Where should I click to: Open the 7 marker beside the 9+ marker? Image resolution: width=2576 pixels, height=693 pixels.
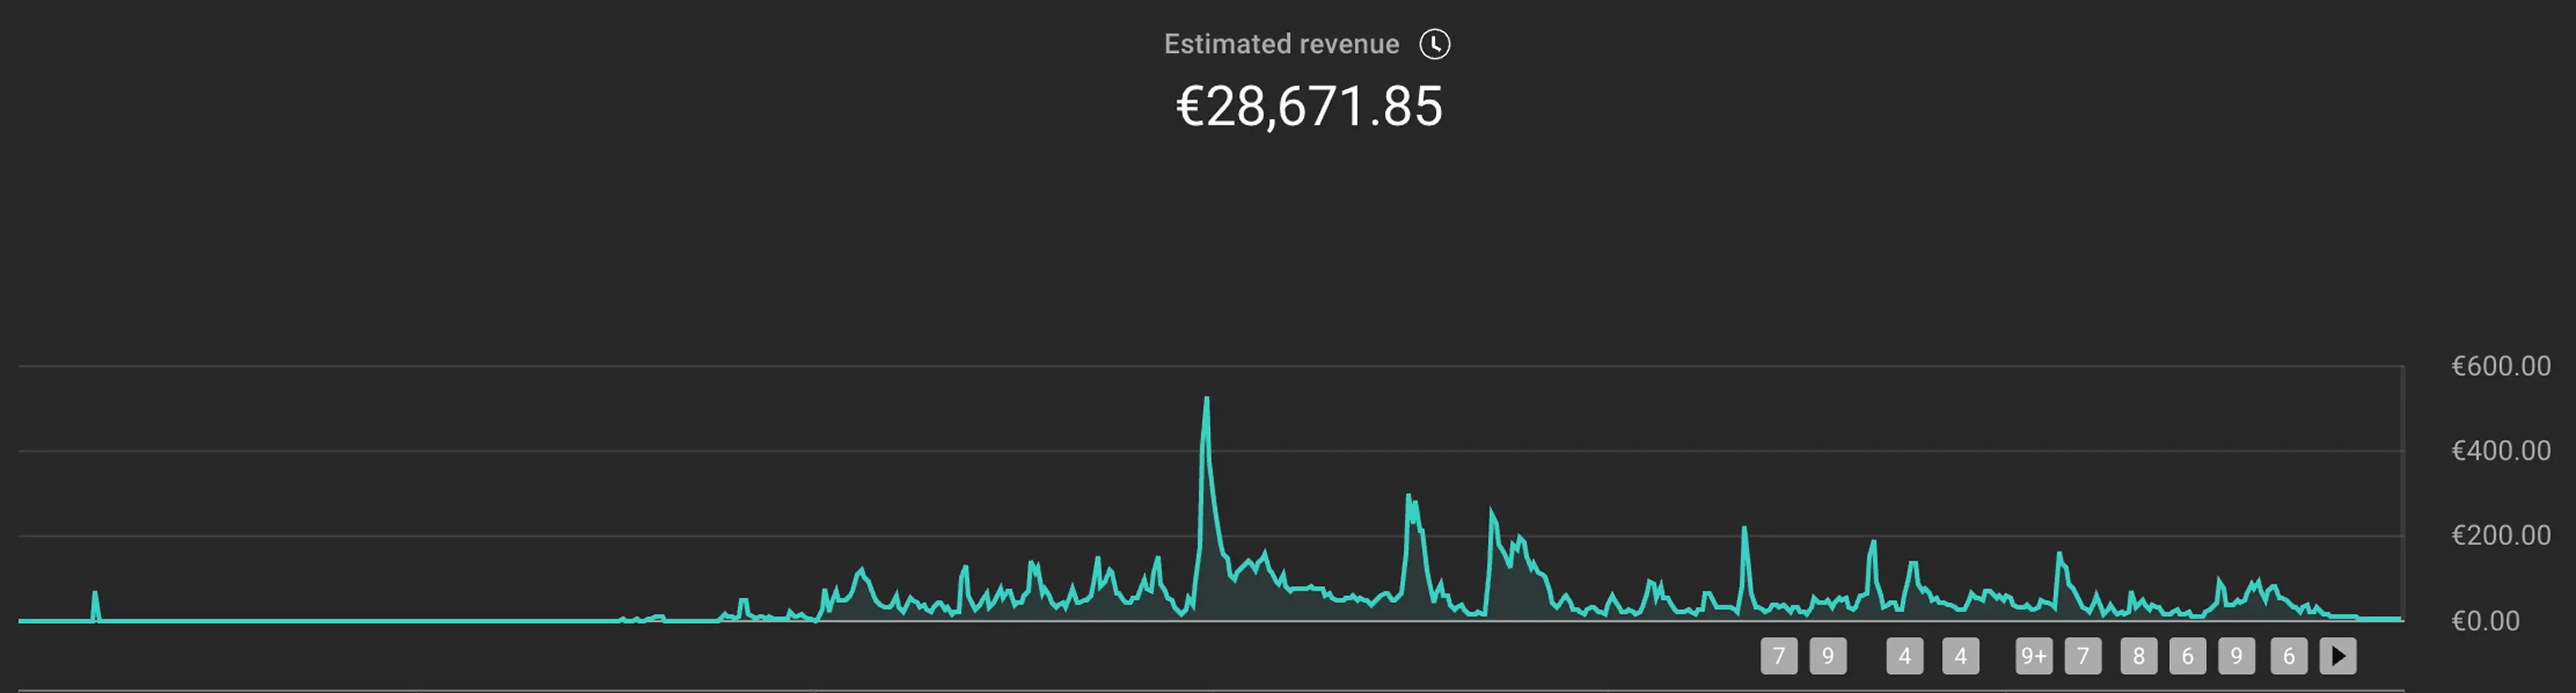2083,656
